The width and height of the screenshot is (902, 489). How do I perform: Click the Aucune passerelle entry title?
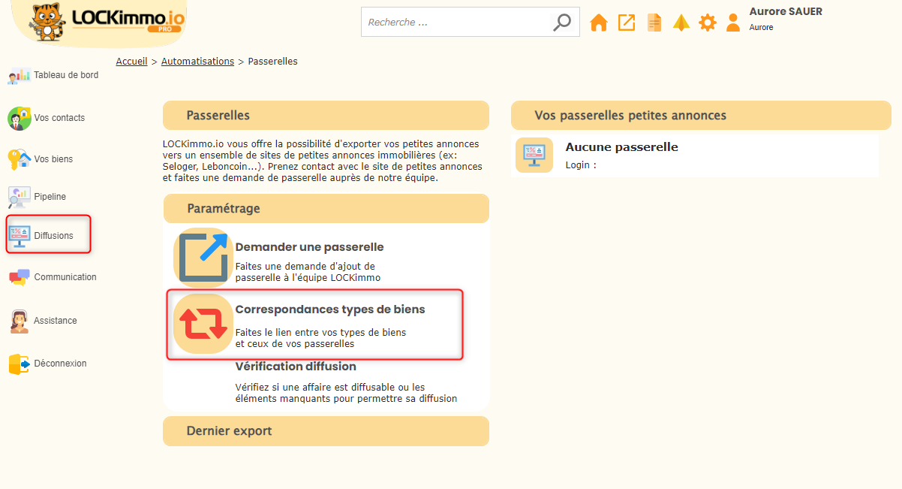click(x=621, y=147)
